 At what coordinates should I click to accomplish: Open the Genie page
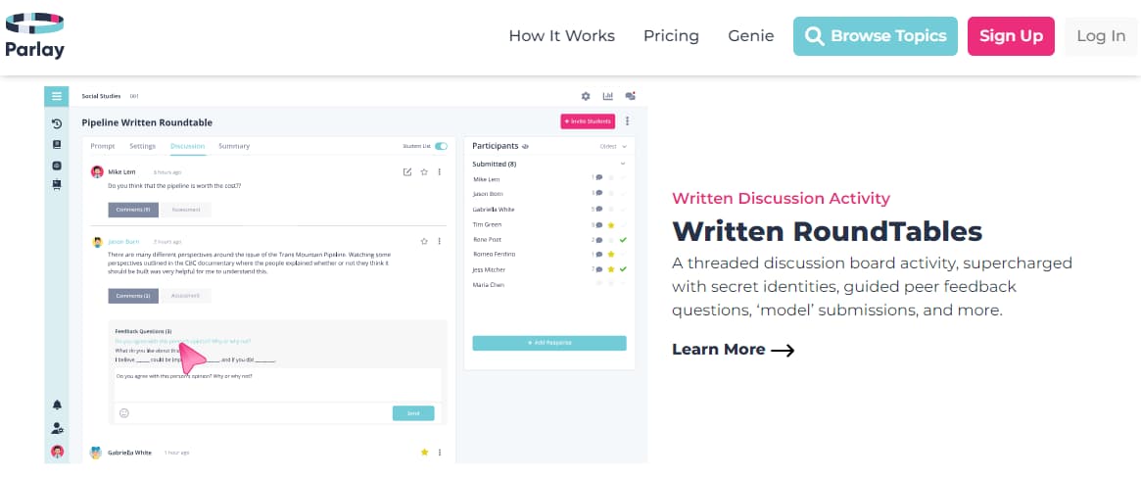tap(751, 36)
